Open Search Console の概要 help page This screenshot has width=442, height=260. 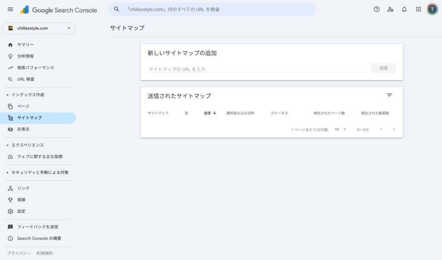[x=38, y=238]
